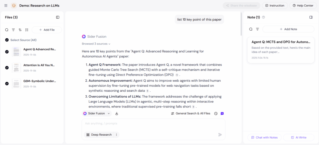Screen dimensions: 319x145
Task: Click the Note (1) heading
Action: tap(254, 17)
